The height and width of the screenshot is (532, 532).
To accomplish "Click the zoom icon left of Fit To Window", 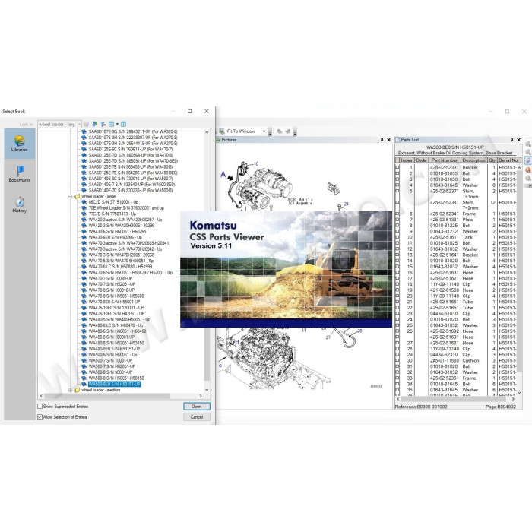I will pyautogui.click(x=222, y=131).
